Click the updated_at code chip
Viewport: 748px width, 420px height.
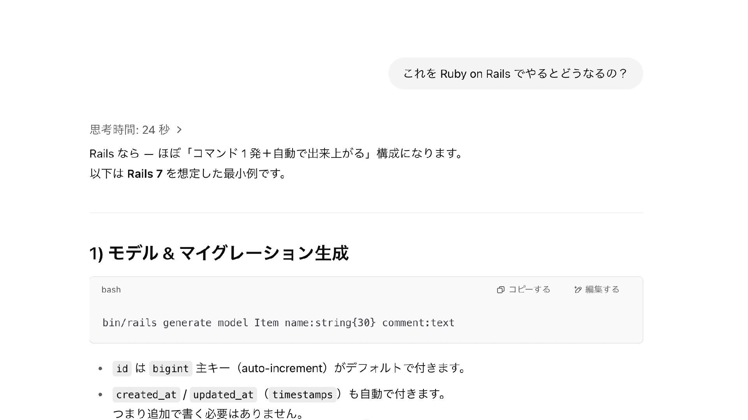pyautogui.click(x=223, y=394)
